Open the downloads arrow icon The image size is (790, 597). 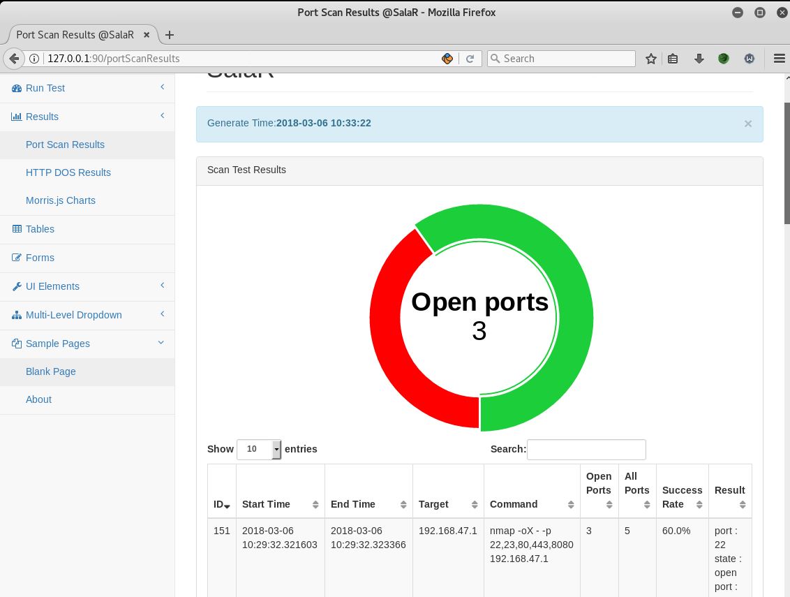pos(699,59)
